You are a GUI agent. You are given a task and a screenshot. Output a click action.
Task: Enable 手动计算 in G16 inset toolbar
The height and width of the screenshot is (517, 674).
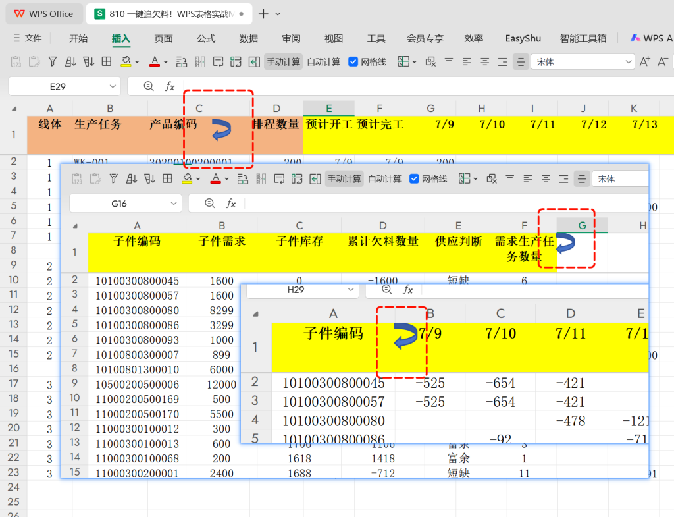click(x=344, y=178)
